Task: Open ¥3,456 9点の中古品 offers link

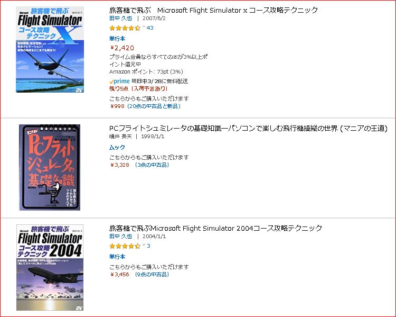Action: pyautogui.click(x=139, y=274)
